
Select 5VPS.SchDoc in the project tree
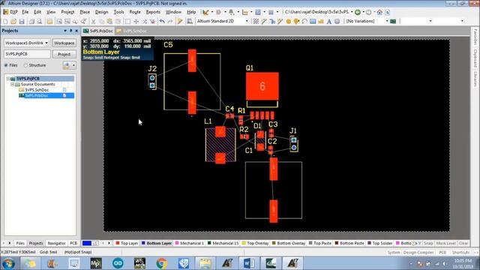[x=37, y=90]
